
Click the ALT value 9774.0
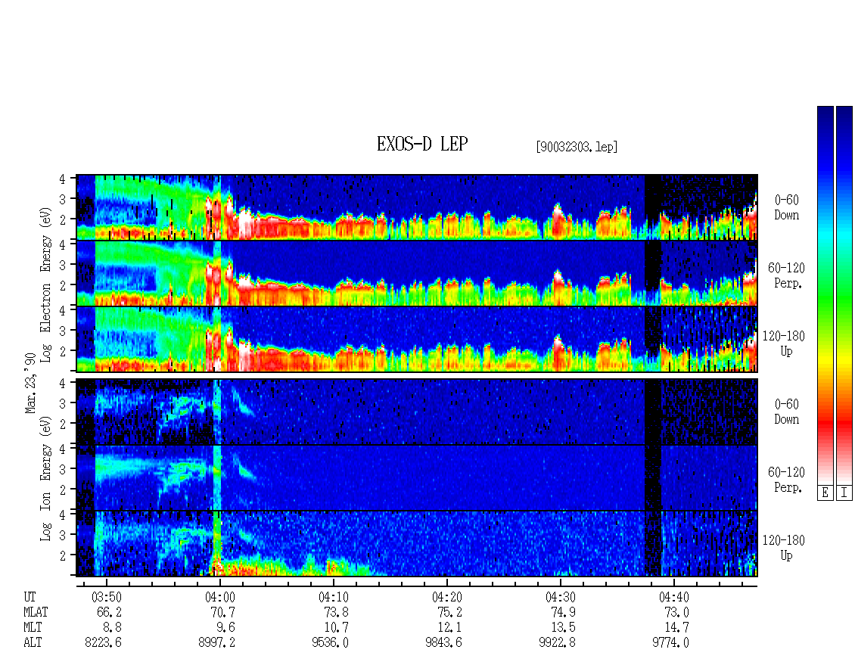[x=670, y=643]
